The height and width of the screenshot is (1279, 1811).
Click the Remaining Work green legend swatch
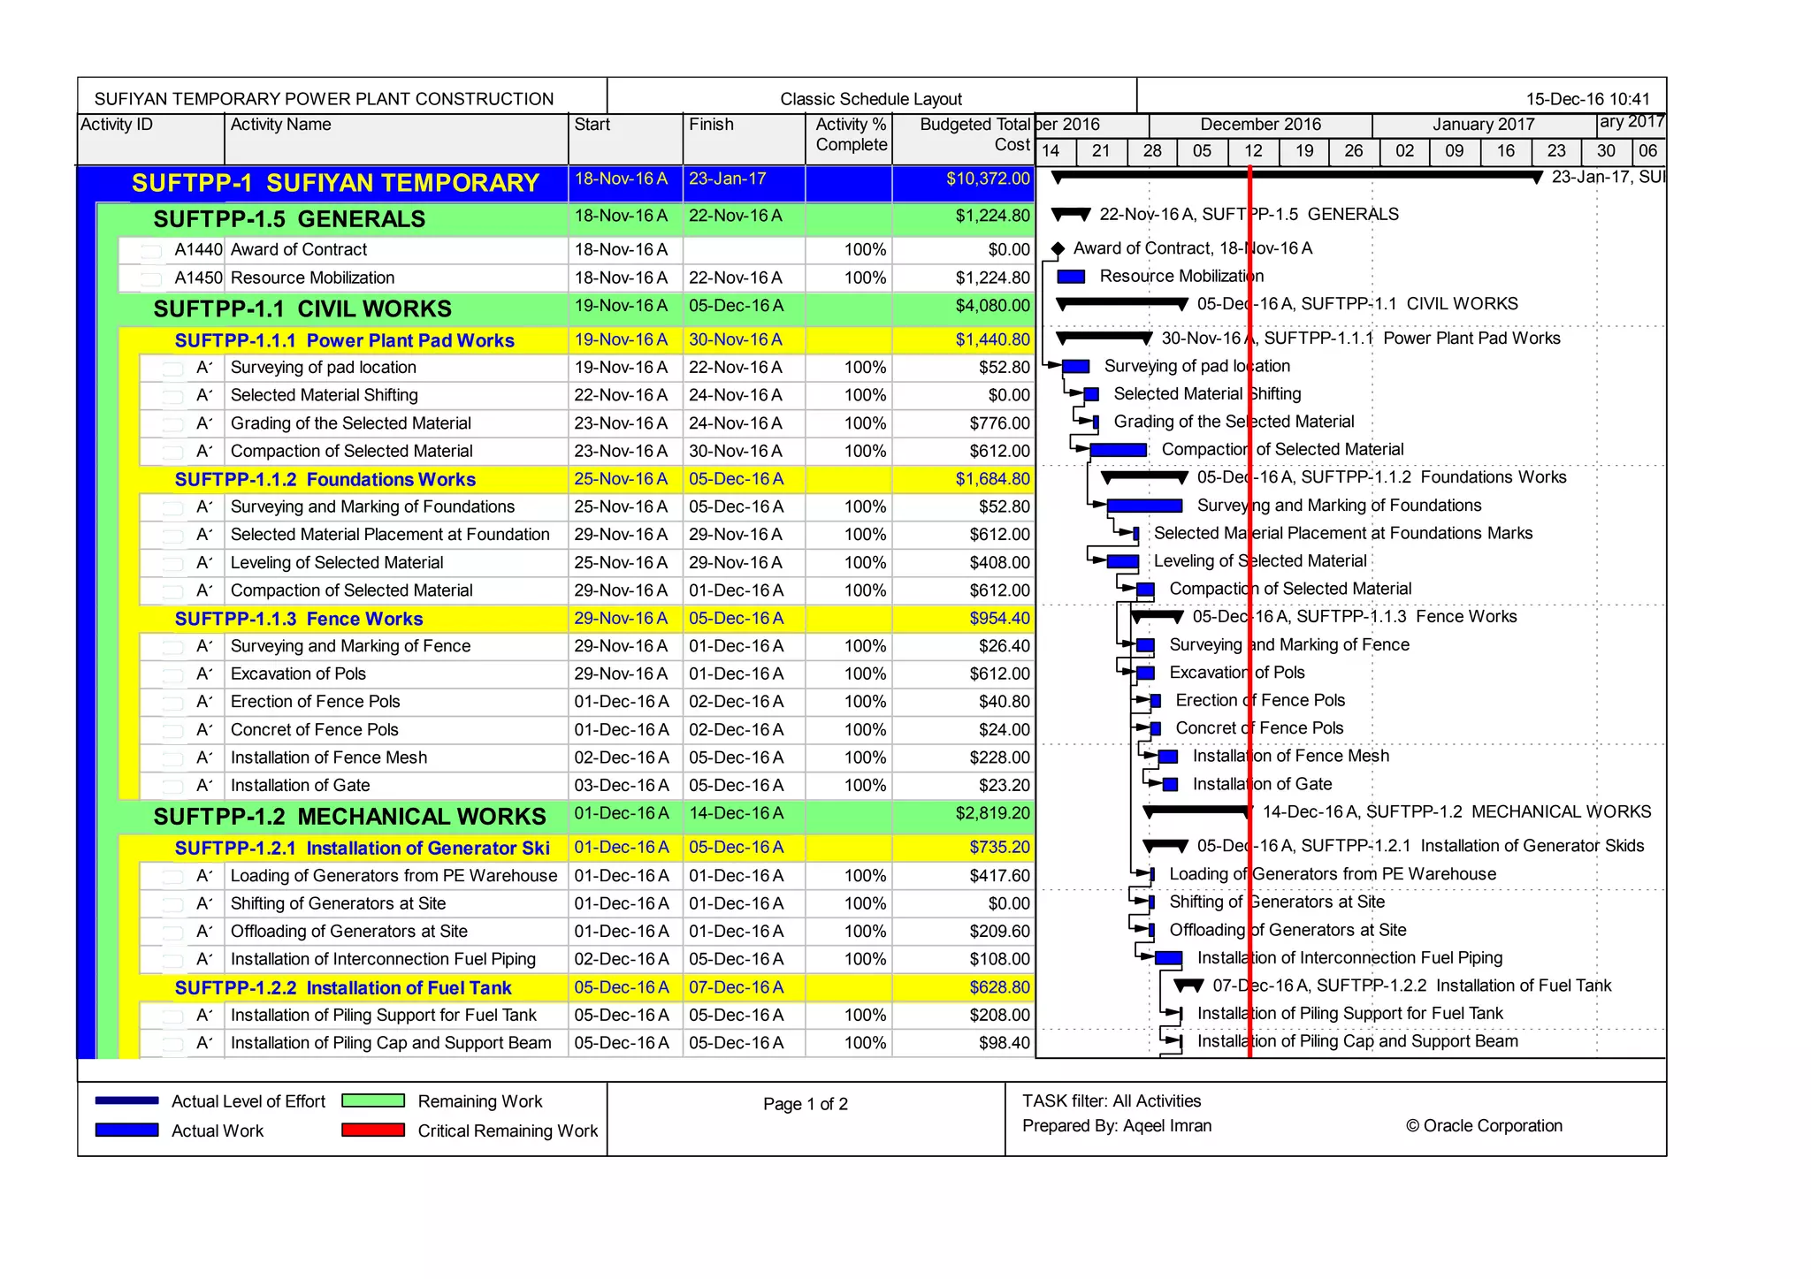point(372,1100)
